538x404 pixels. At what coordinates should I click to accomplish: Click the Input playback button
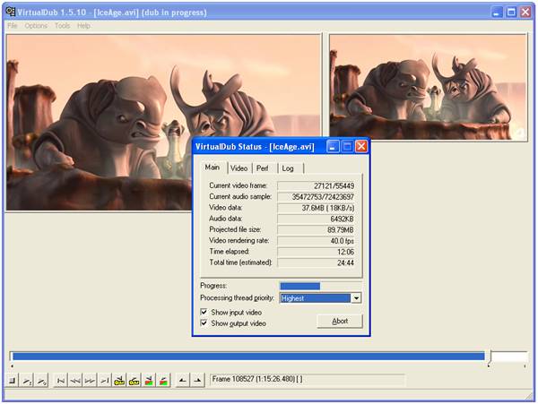point(27,381)
